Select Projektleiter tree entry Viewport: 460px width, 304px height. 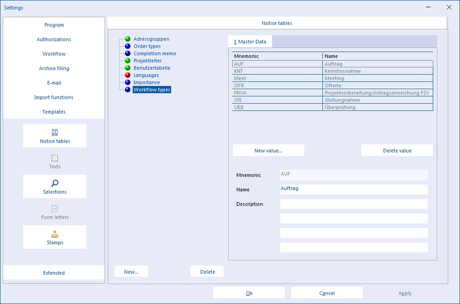148,61
